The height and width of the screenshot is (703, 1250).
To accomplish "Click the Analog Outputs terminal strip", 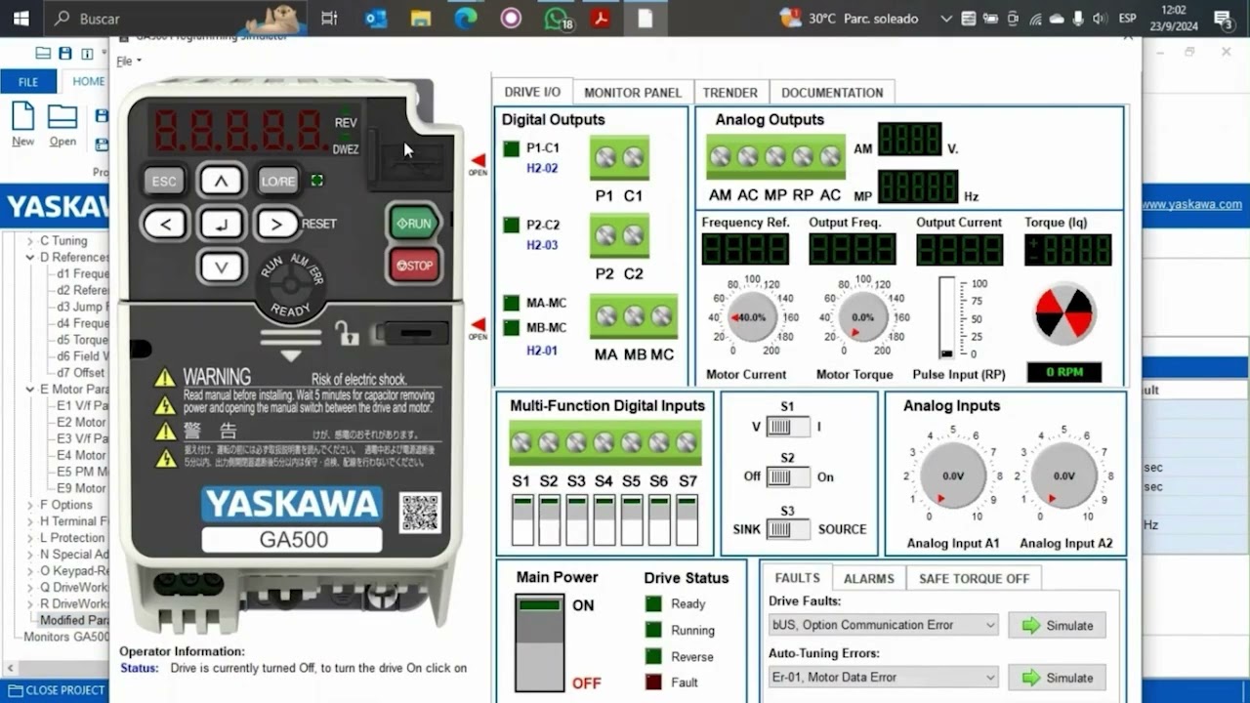I will [x=775, y=156].
